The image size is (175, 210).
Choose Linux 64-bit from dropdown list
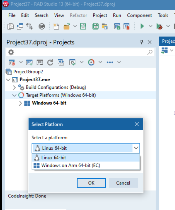coord(86,157)
